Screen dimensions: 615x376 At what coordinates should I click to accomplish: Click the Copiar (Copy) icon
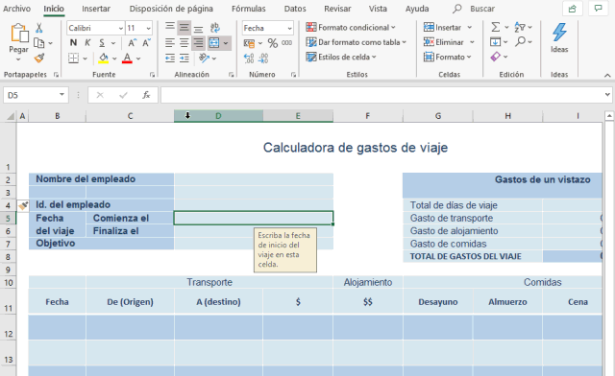click(38, 43)
